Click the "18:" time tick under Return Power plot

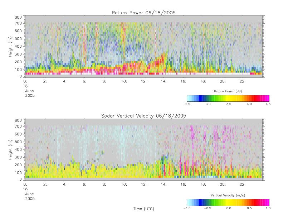(x=203, y=81)
